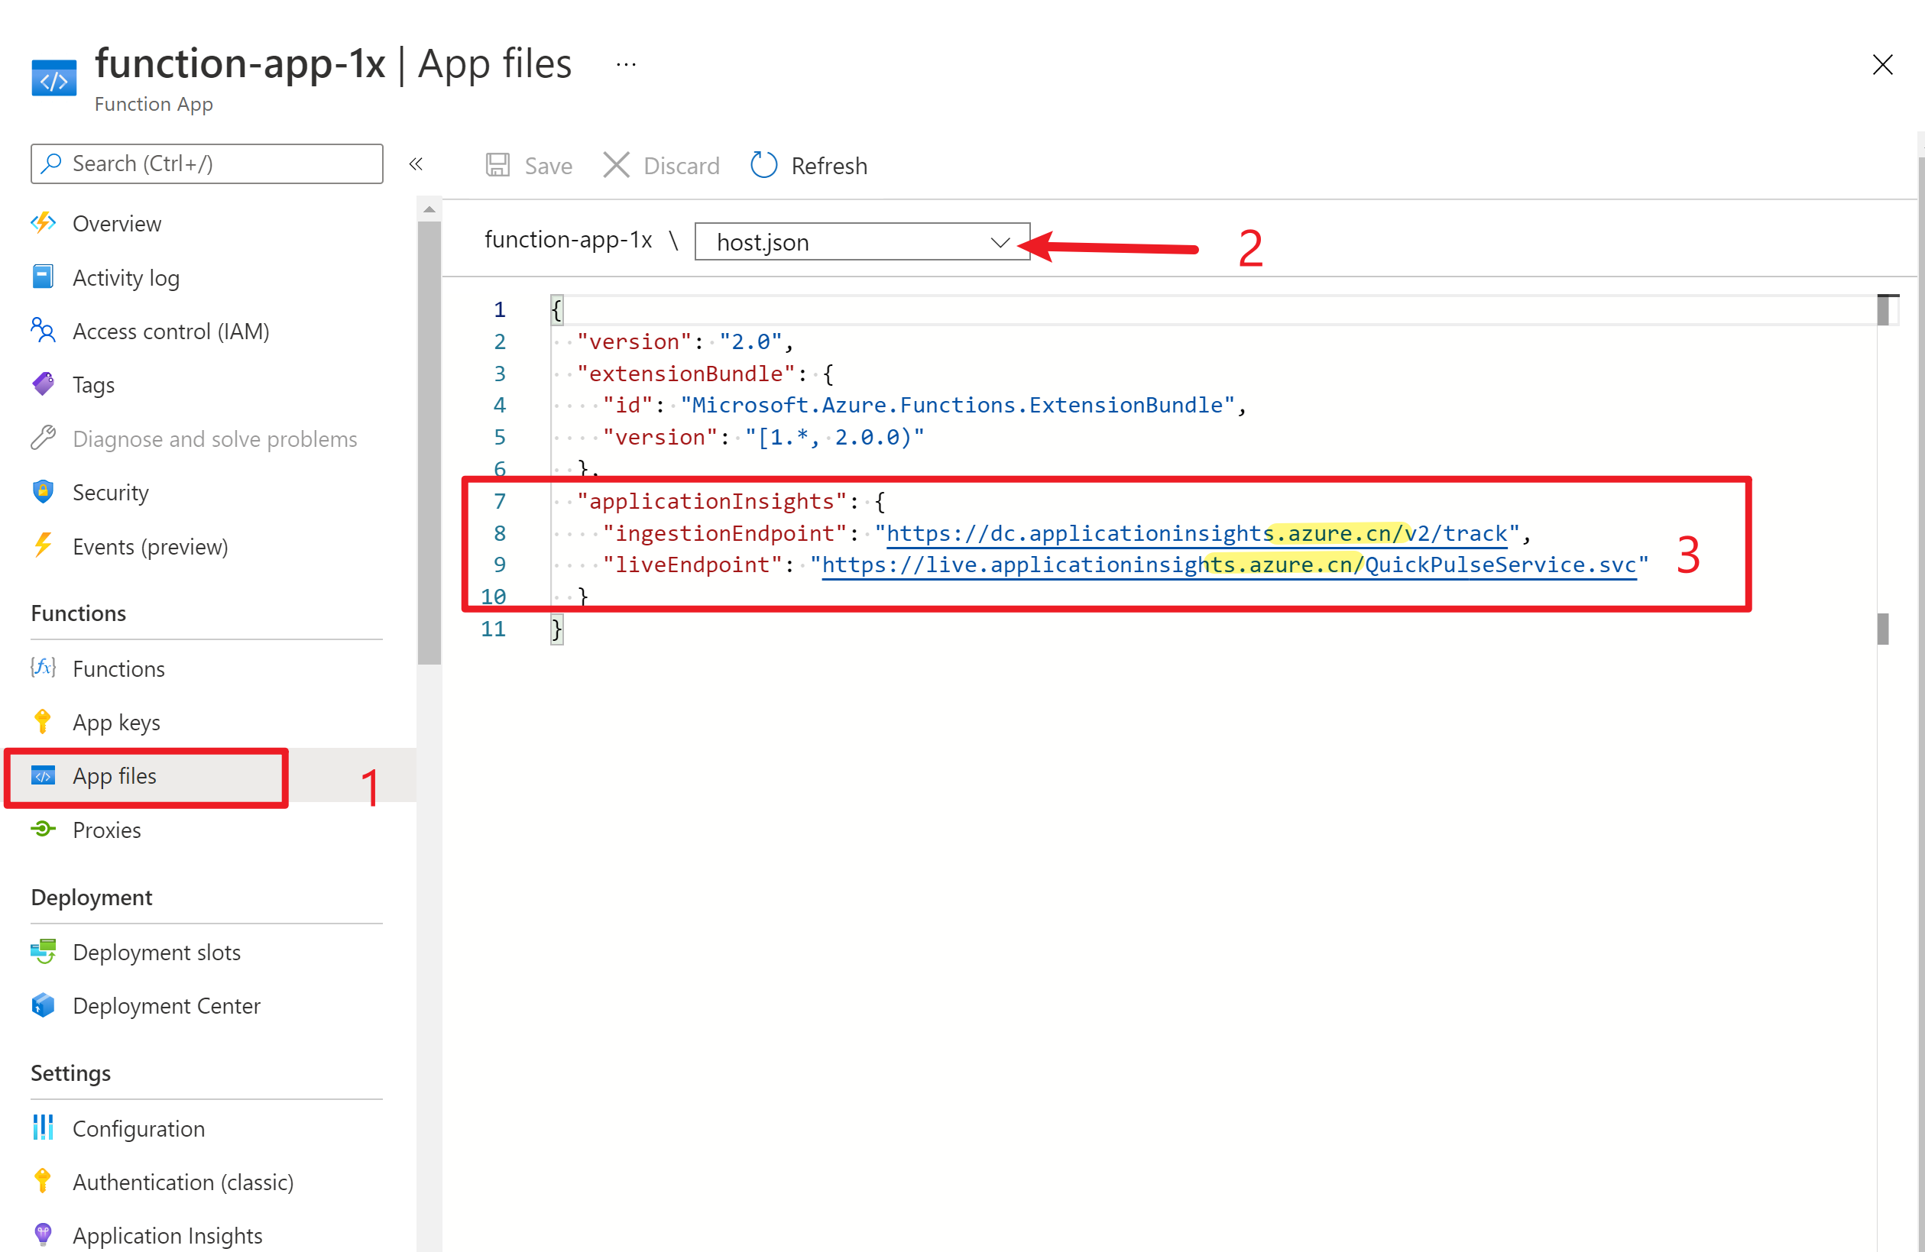The image size is (1925, 1252).
Task: Click the Save disk icon
Action: click(x=497, y=166)
